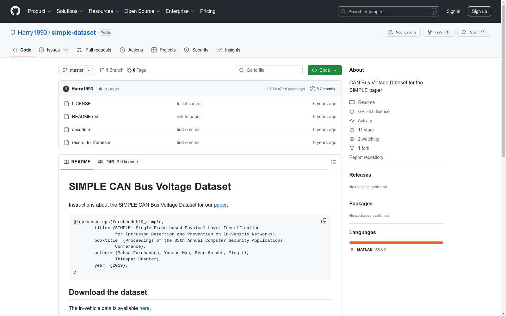Switch to GPL-3.0 license file tab

point(118,162)
